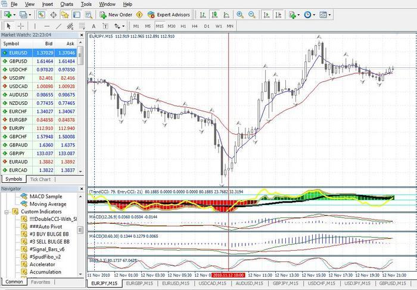
Task: Toggle Chart Shift icon
Action: point(278,15)
